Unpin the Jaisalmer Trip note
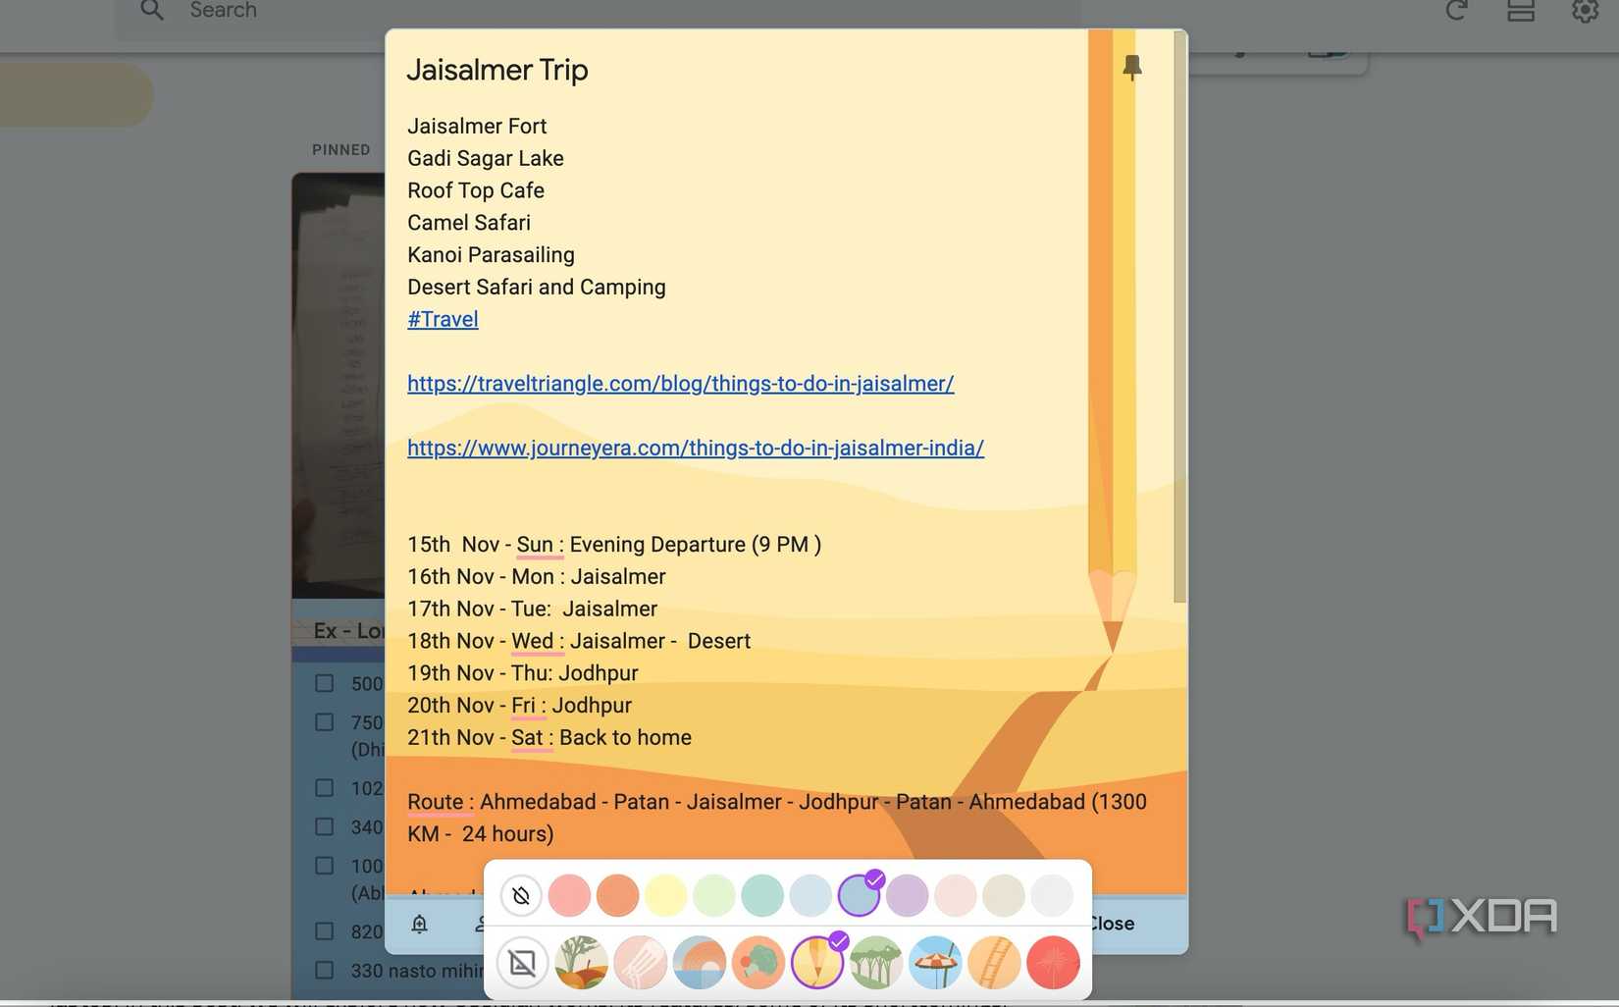Image resolution: width=1619 pixels, height=1007 pixels. point(1131,67)
